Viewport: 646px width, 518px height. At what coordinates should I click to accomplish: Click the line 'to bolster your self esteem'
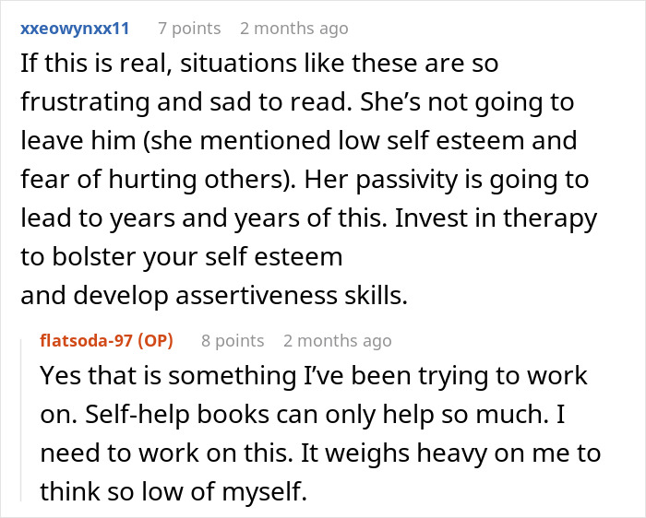181,257
